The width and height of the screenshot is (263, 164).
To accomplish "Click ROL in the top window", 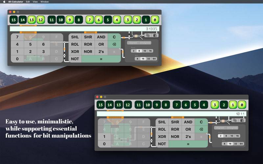I will (75, 44).
